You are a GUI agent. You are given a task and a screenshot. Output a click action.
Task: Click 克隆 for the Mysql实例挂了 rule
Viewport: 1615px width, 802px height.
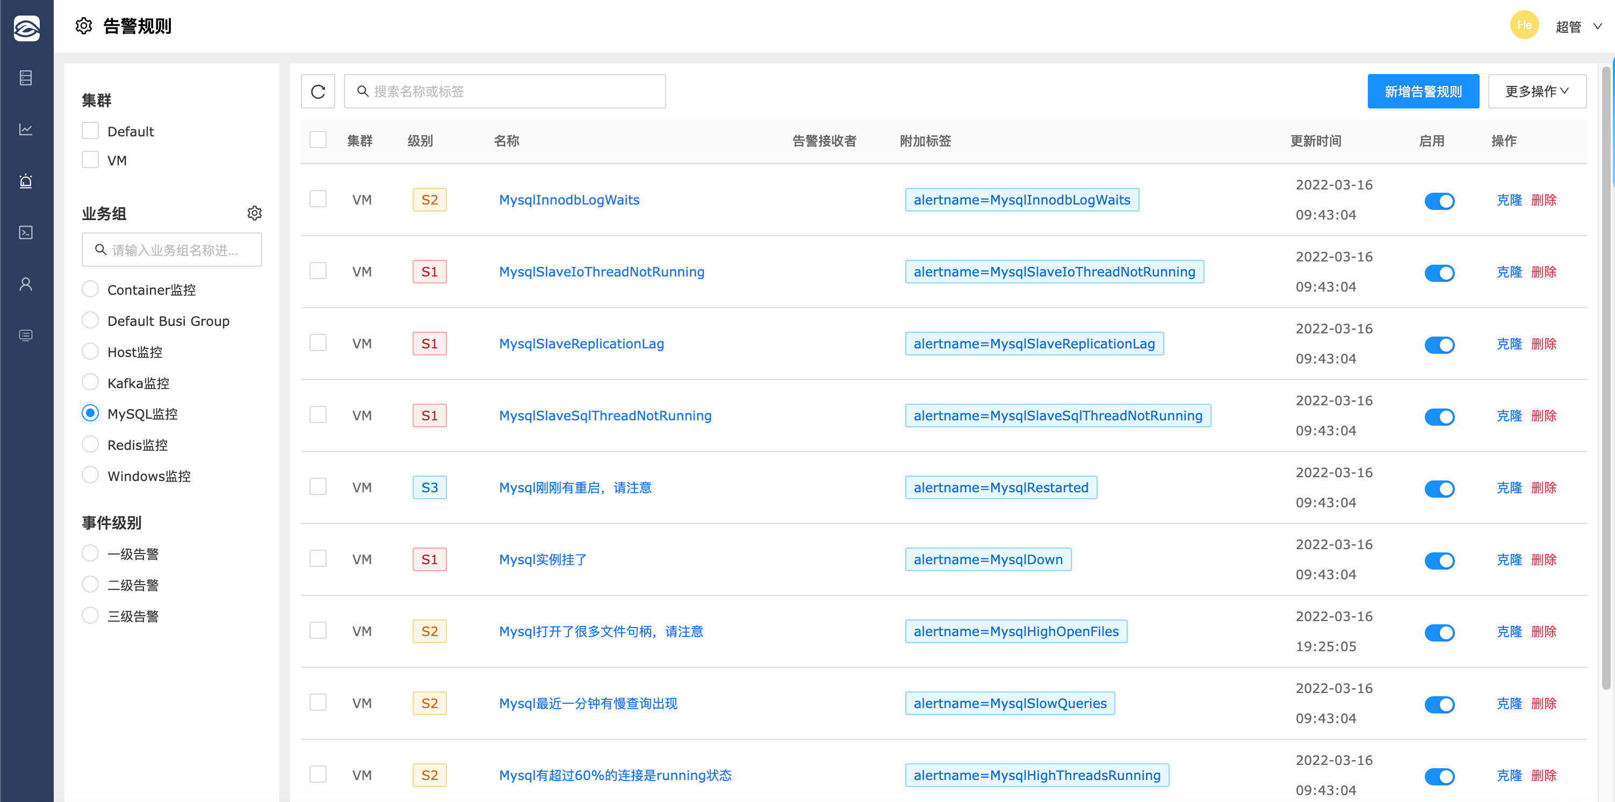click(x=1509, y=559)
